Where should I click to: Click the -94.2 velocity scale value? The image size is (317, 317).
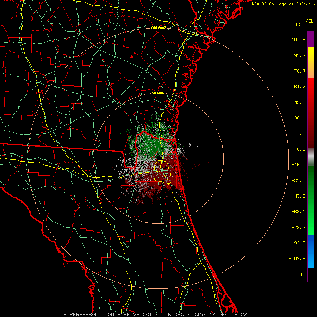pyautogui.click(x=298, y=243)
